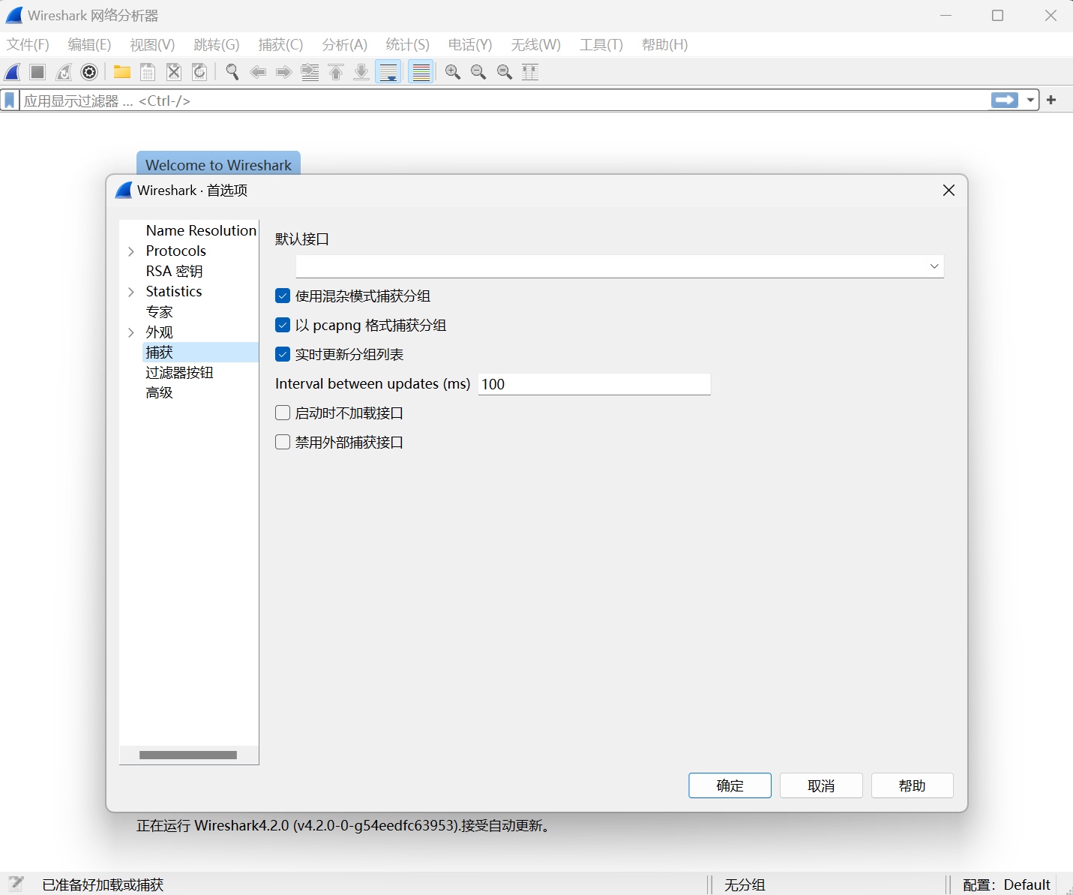Image resolution: width=1073 pixels, height=895 pixels.
Task: Toggle auto-scroll during live capture
Action: click(388, 72)
